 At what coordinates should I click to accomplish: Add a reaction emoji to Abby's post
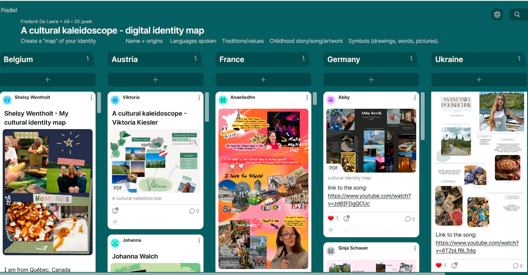pos(346,219)
